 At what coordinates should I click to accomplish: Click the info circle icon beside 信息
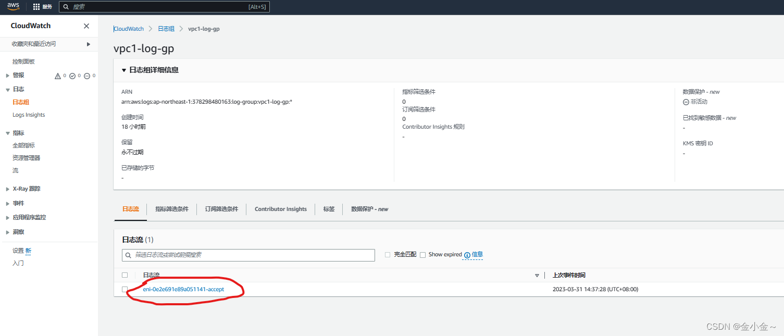[467, 255]
